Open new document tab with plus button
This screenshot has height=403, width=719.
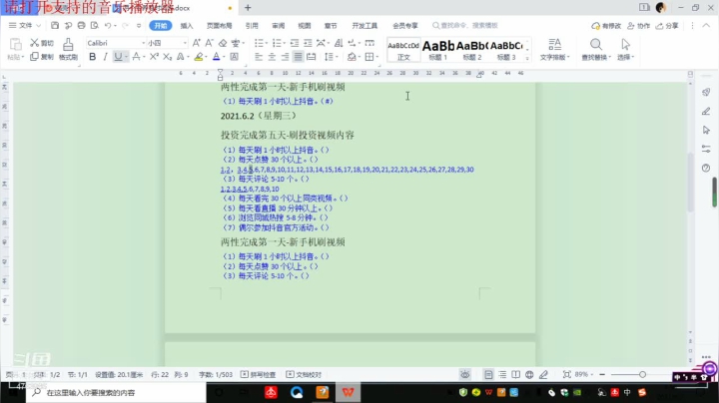coord(248,8)
